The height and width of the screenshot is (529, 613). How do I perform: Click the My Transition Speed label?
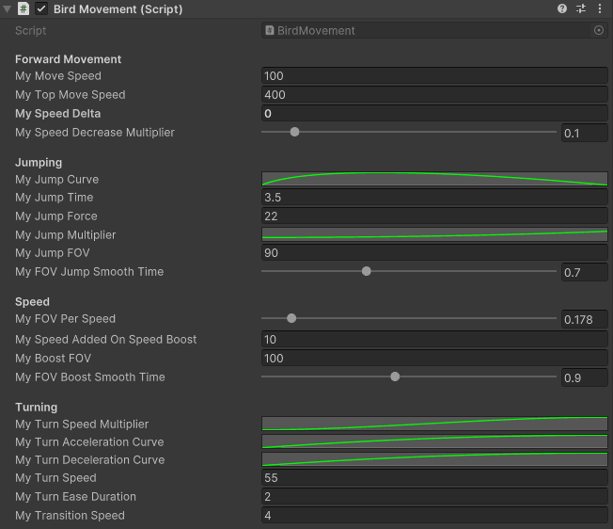[70, 515]
